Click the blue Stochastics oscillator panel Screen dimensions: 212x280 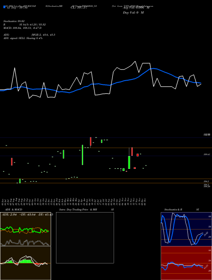[186, 229]
